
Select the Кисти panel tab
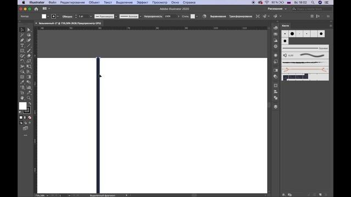(285, 26)
